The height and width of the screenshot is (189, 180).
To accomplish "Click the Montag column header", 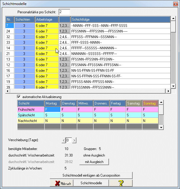I will tap(52, 103).
